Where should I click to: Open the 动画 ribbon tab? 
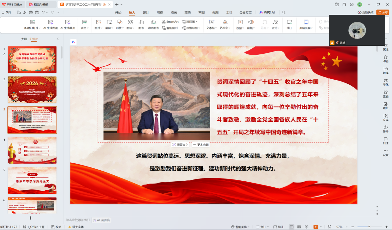point(174,12)
